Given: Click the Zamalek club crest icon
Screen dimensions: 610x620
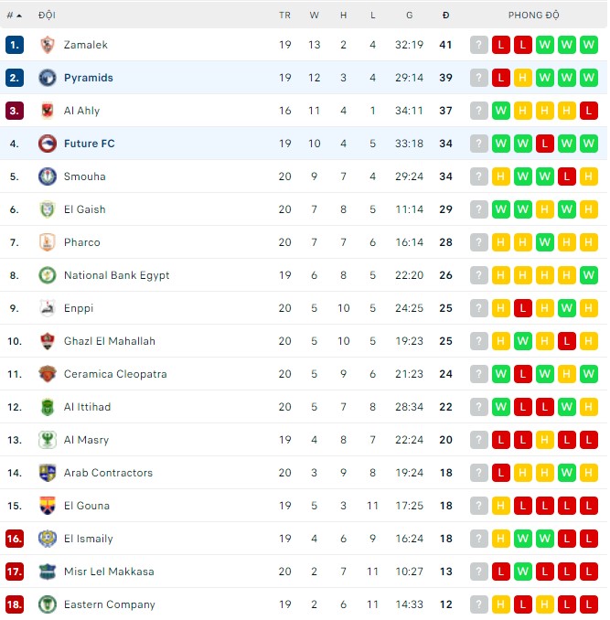Looking at the screenshot, I should click(48, 45).
